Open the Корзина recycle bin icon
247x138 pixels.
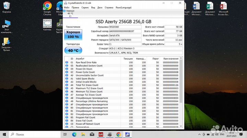(7, 7)
